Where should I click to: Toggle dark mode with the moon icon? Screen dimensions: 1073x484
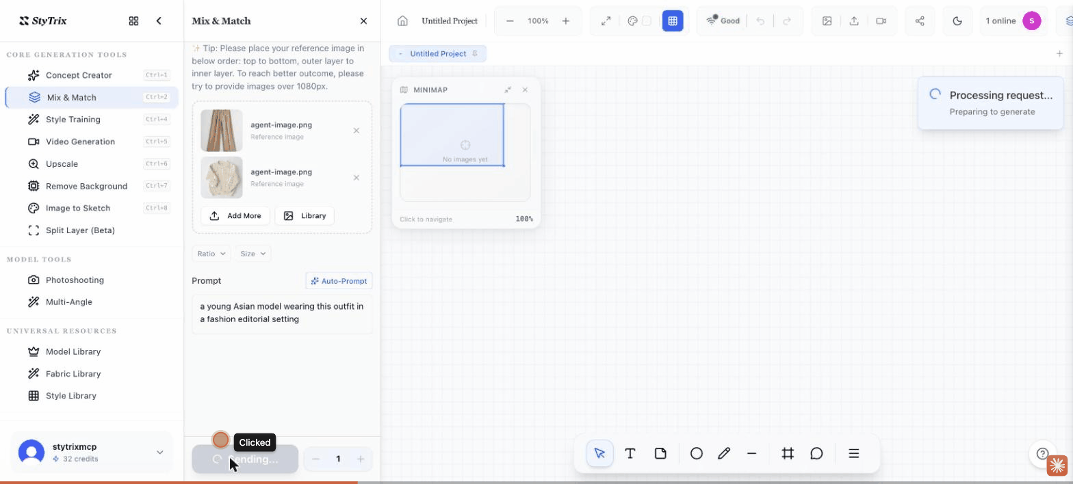pos(957,21)
